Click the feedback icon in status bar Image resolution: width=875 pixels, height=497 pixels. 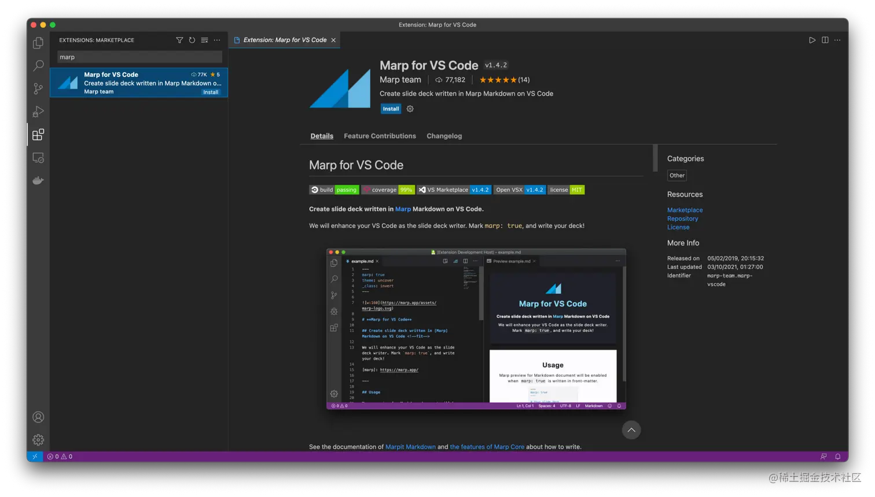click(823, 457)
